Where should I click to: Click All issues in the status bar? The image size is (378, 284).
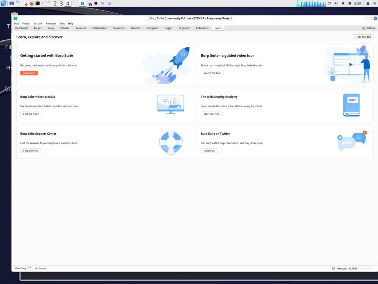pos(40,268)
